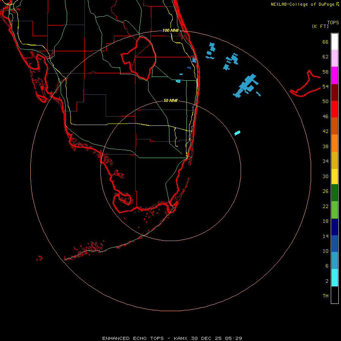Click the legend value 66
The height and width of the screenshot is (341, 341).
click(x=325, y=42)
